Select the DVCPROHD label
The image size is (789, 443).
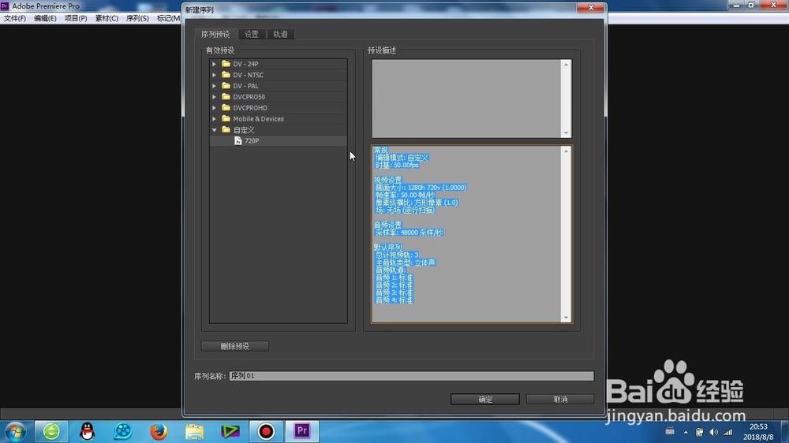click(x=250, y=108)
